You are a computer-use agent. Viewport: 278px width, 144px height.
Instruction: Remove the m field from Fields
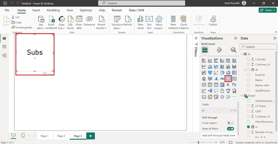coord(235,111)
